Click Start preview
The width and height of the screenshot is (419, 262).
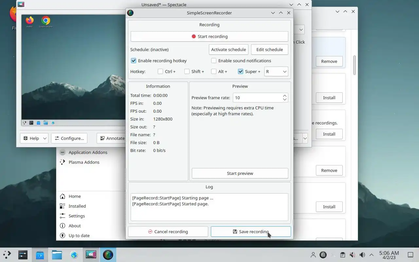240,173
